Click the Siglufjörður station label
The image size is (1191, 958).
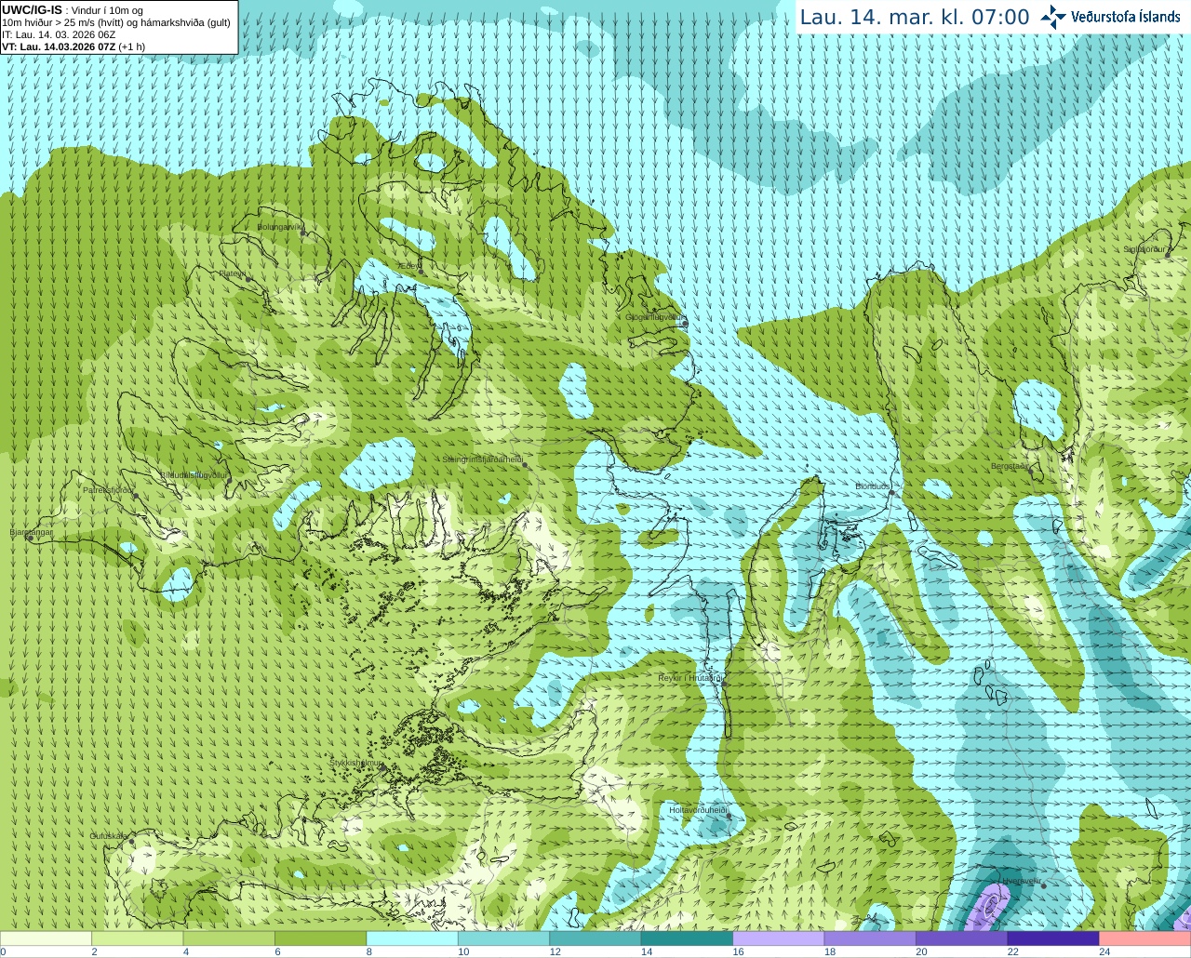click(1144, 249)
